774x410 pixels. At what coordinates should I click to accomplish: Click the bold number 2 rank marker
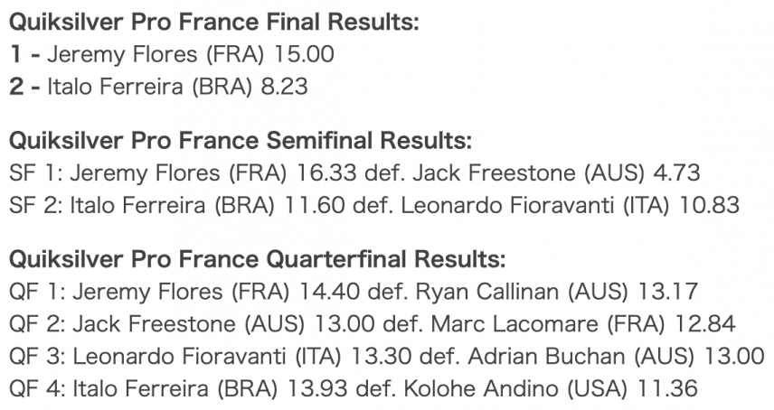pyautogui.click(x=16, y=86)
